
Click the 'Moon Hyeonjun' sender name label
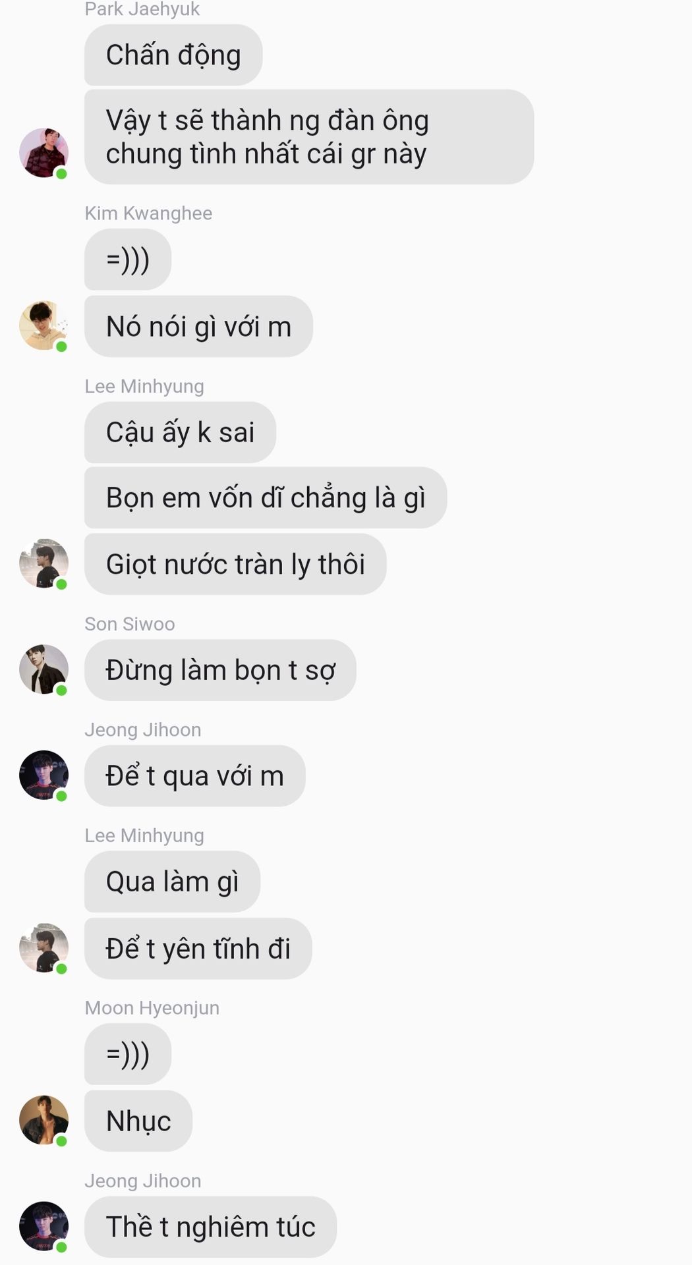pyautogui.click(x=152, y=1008)
